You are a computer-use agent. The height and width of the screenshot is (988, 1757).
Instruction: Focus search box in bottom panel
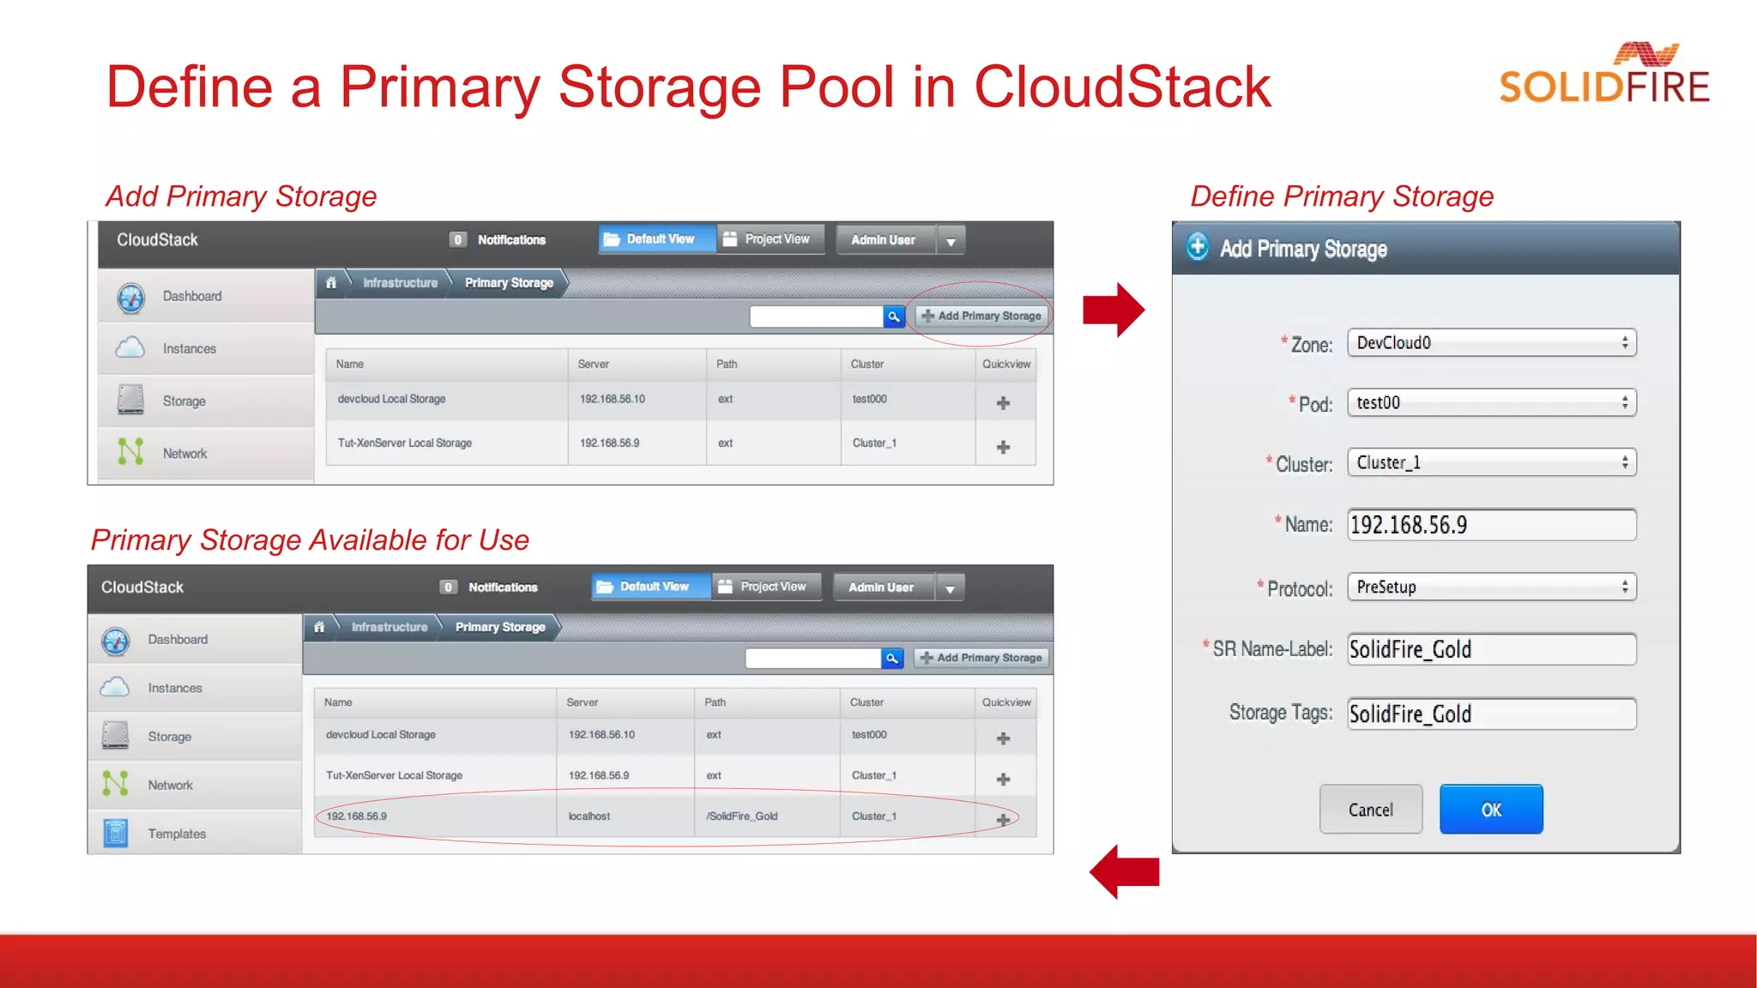pyautogui.click(x=813, y=658)
